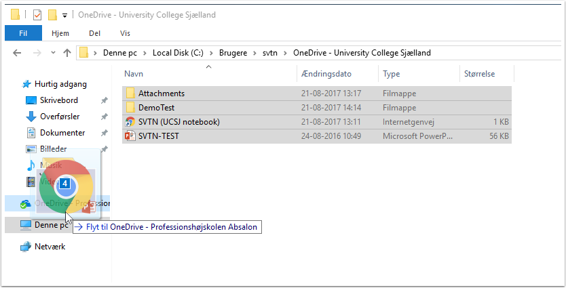Click the Denne pc computer icon
The height and width of the screenshot is (288, 566).
pos(26,225)
